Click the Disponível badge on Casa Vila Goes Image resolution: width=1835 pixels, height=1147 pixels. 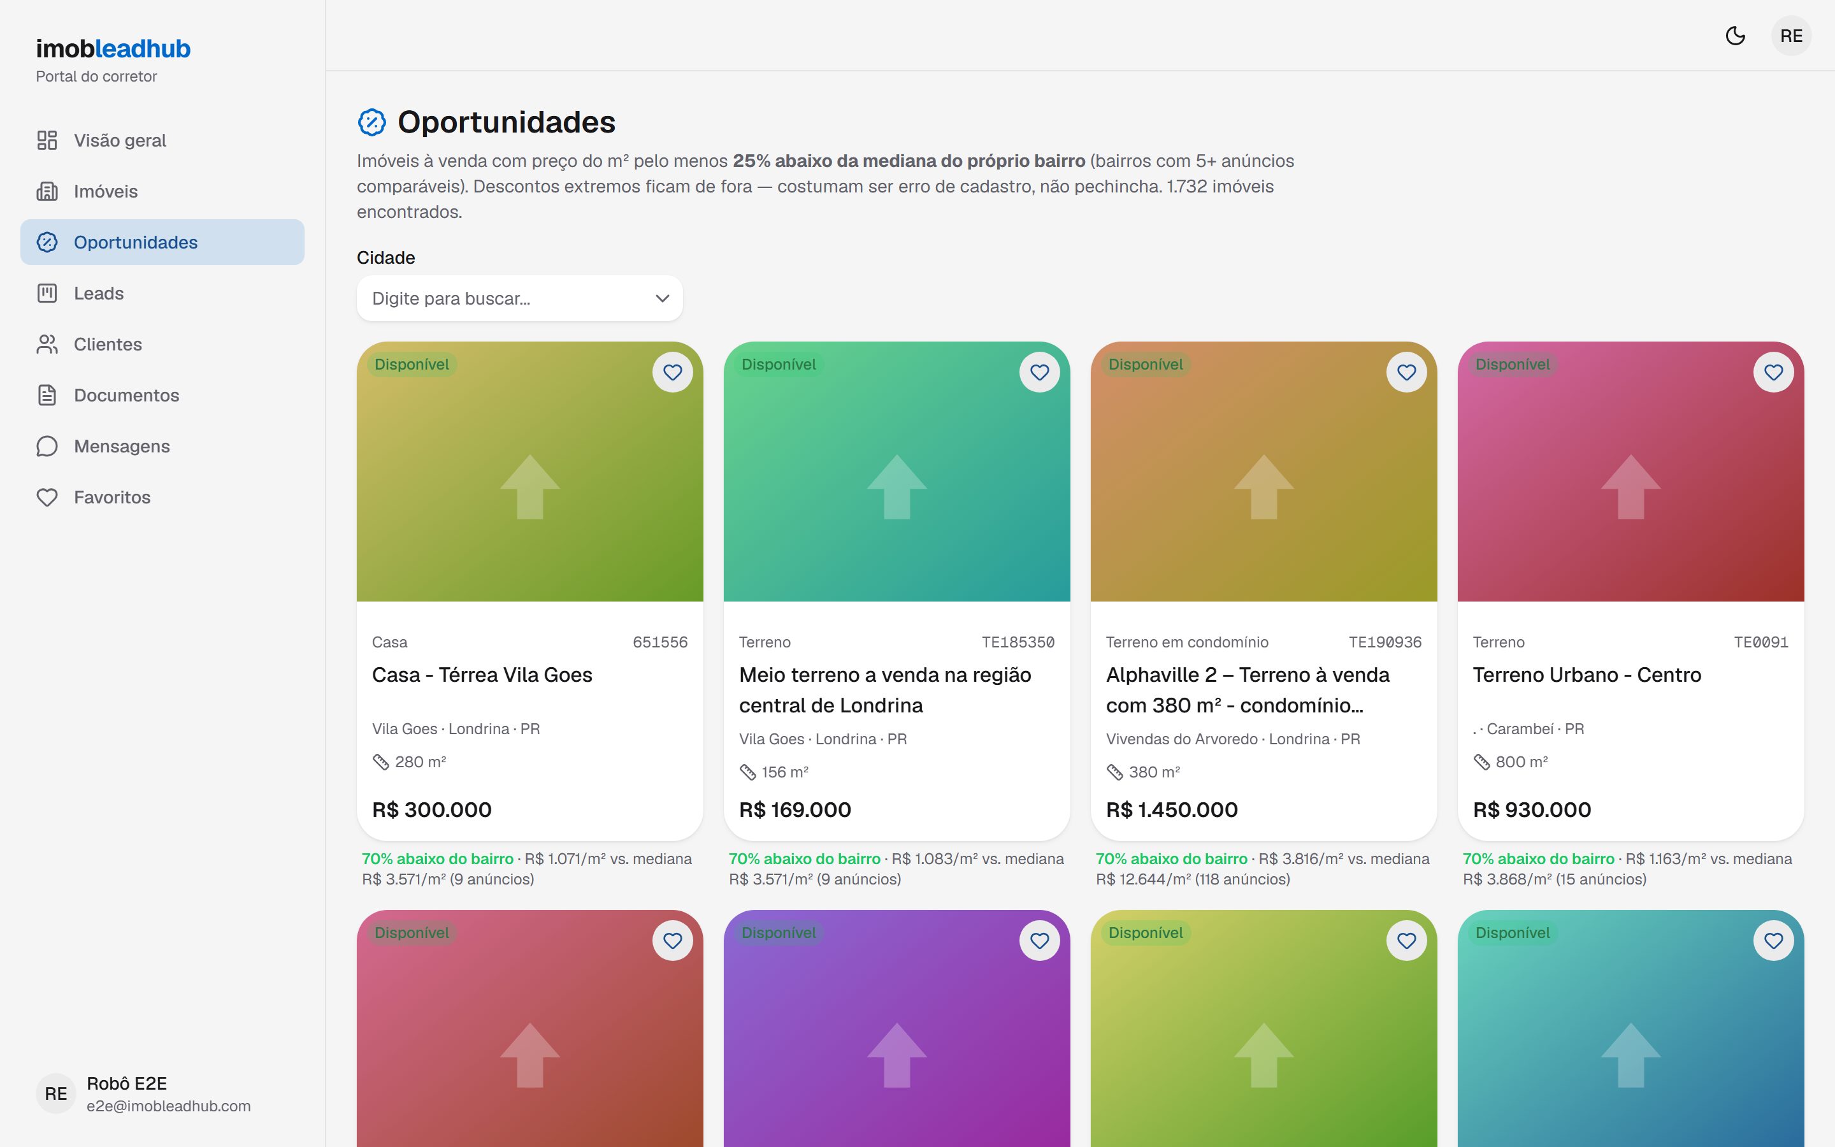(x=412, y=364)
